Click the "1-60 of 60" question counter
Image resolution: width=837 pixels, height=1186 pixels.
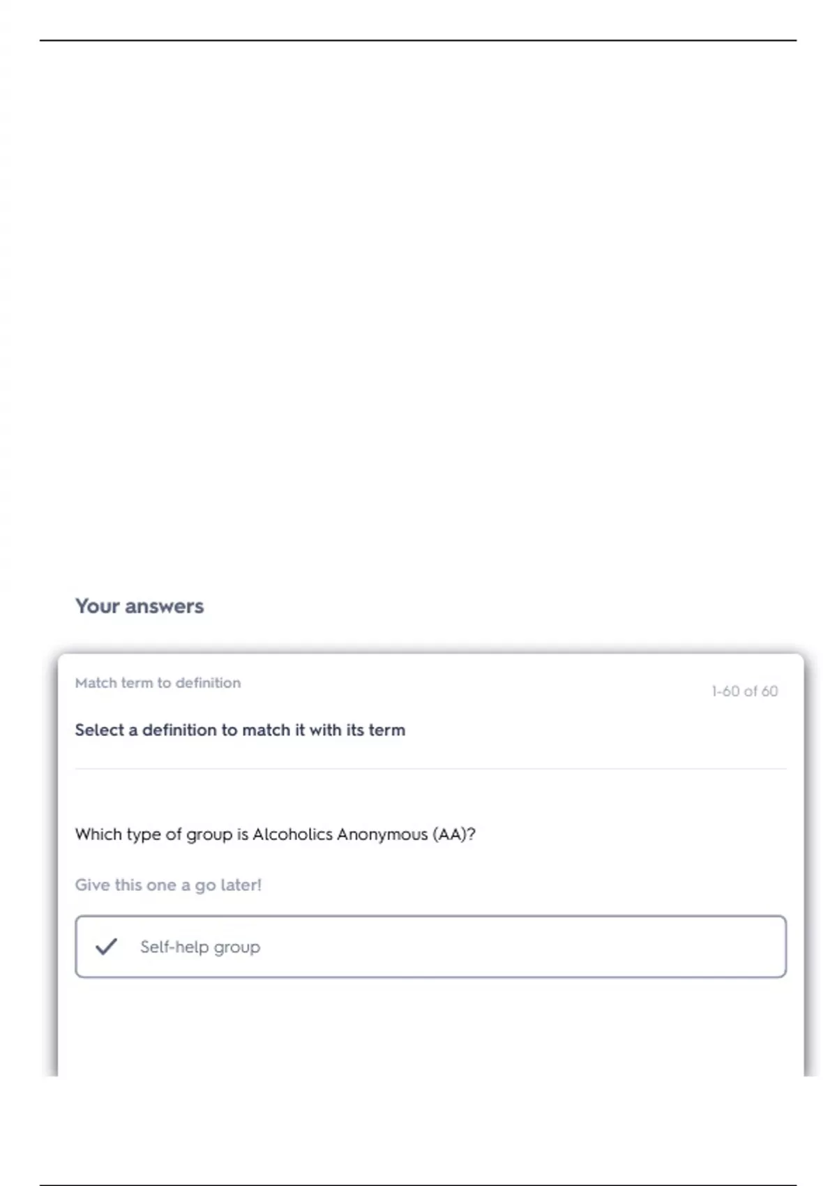[x=744, y=691]
